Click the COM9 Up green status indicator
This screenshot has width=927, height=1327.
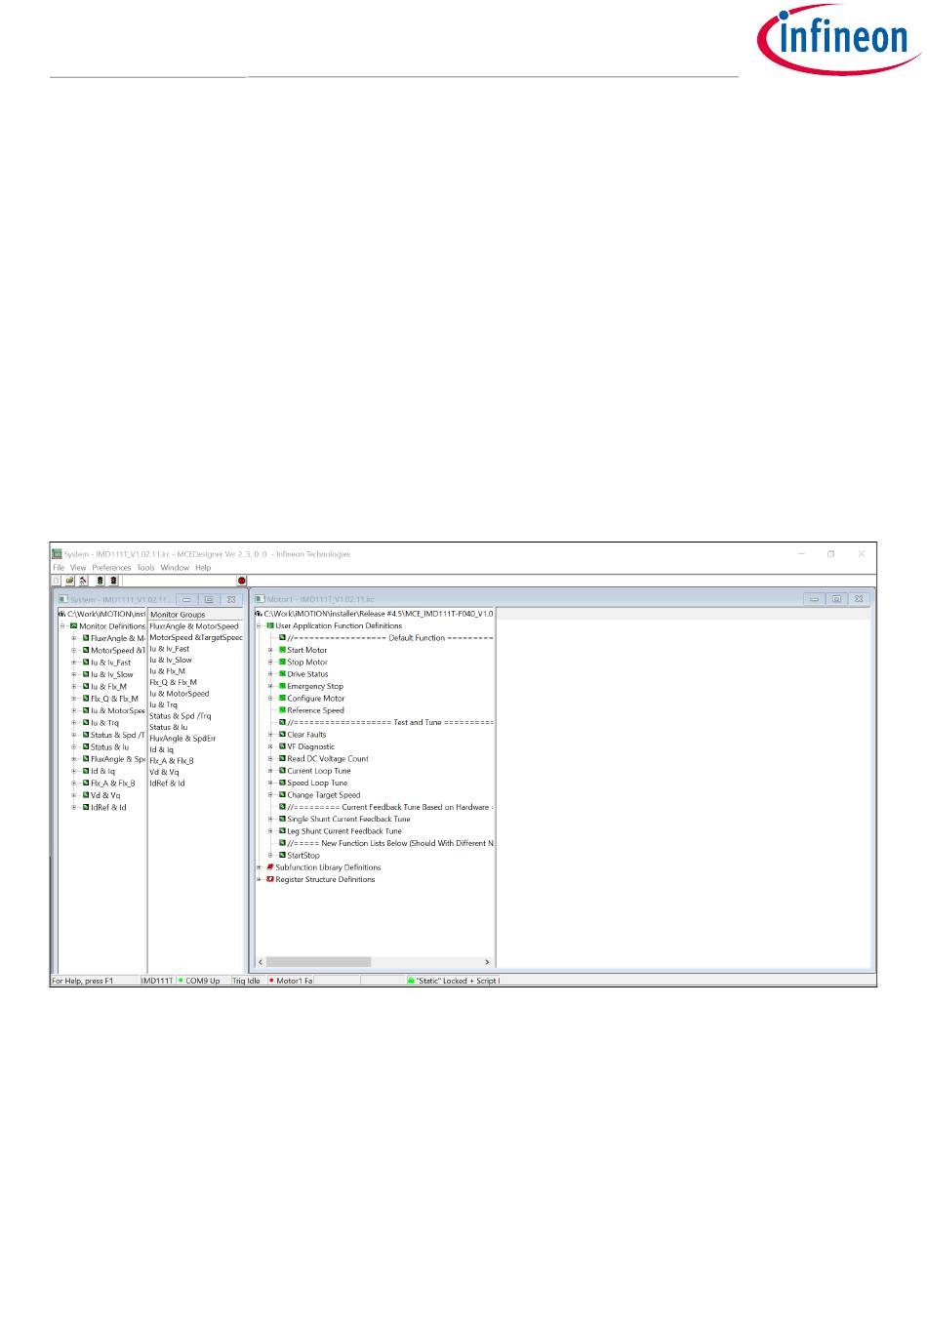(x=181, y=981)
